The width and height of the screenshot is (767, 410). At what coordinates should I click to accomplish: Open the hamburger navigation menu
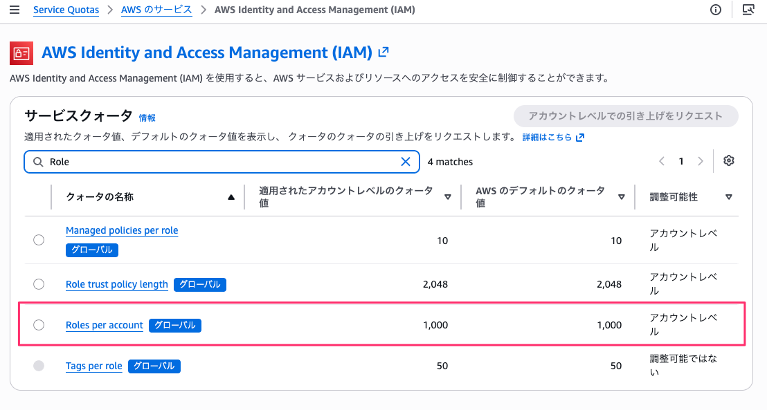[15, 10]
